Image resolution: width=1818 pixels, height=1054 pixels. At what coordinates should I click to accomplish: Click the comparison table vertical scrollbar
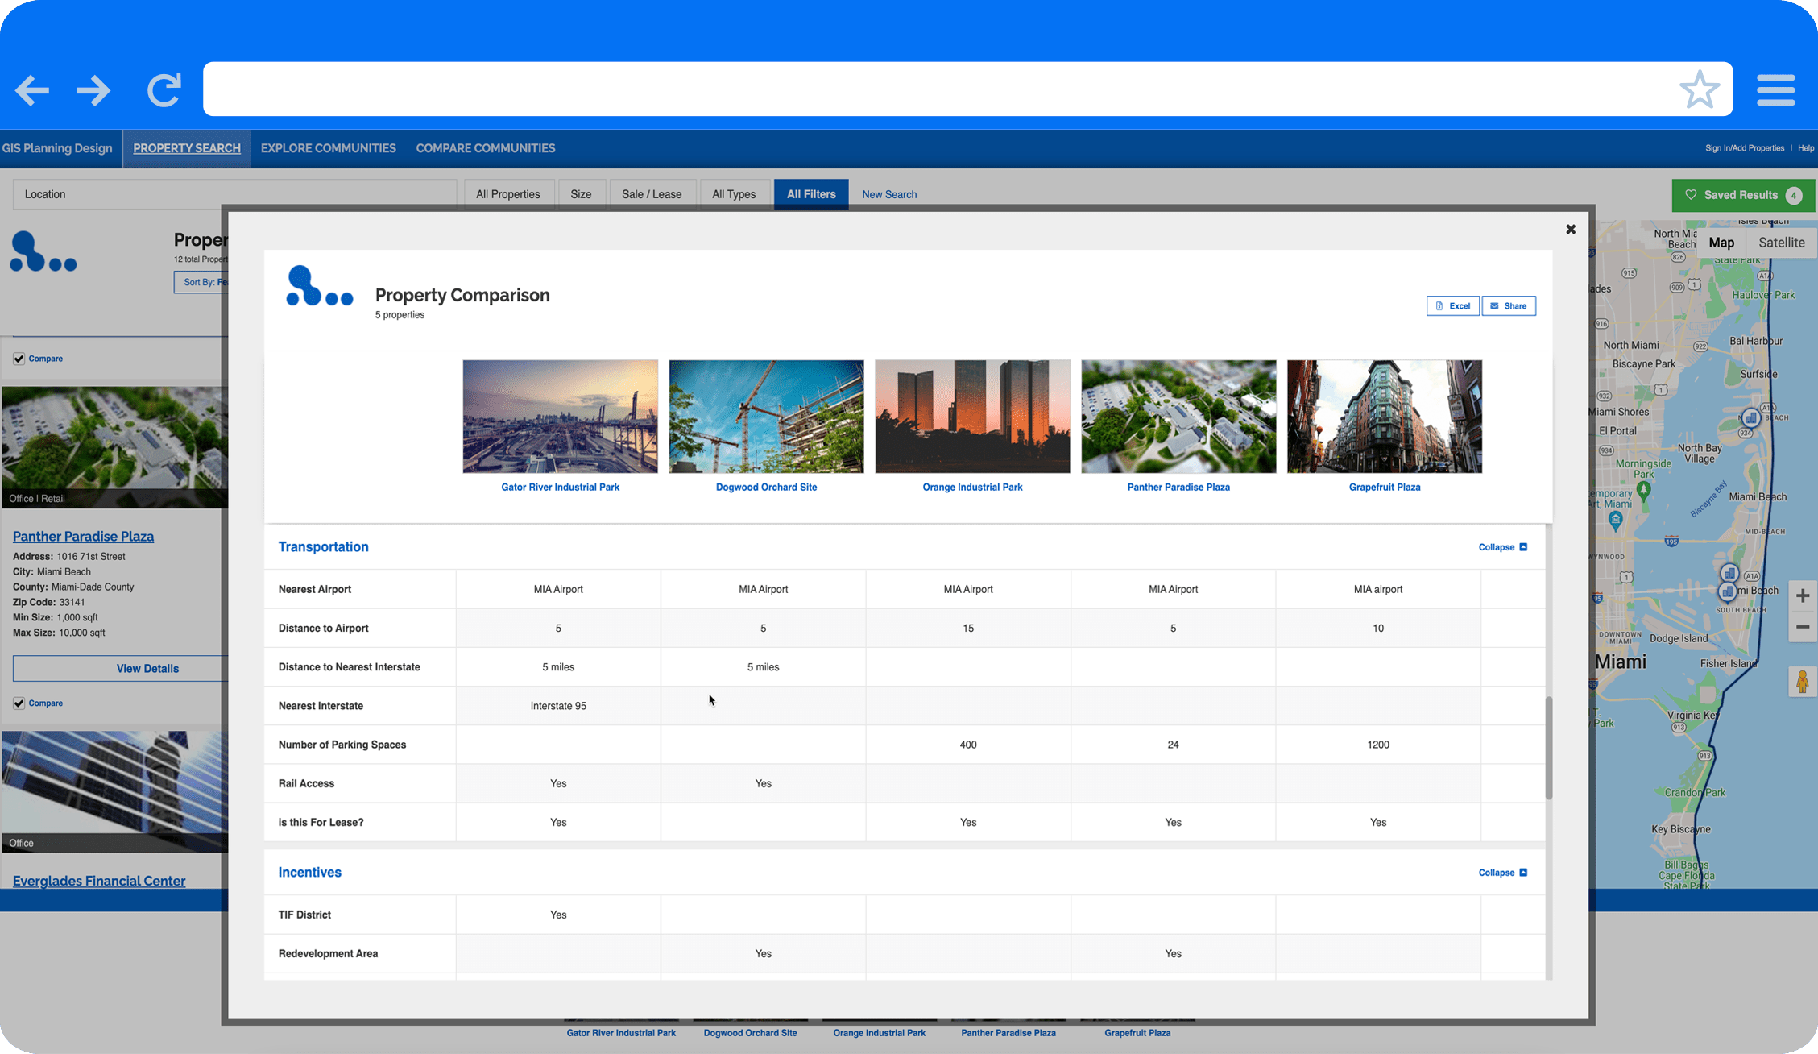point(1548,748)
